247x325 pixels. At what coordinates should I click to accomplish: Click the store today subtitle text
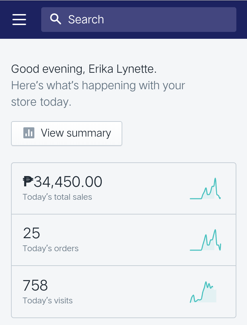tap(41, 102)
